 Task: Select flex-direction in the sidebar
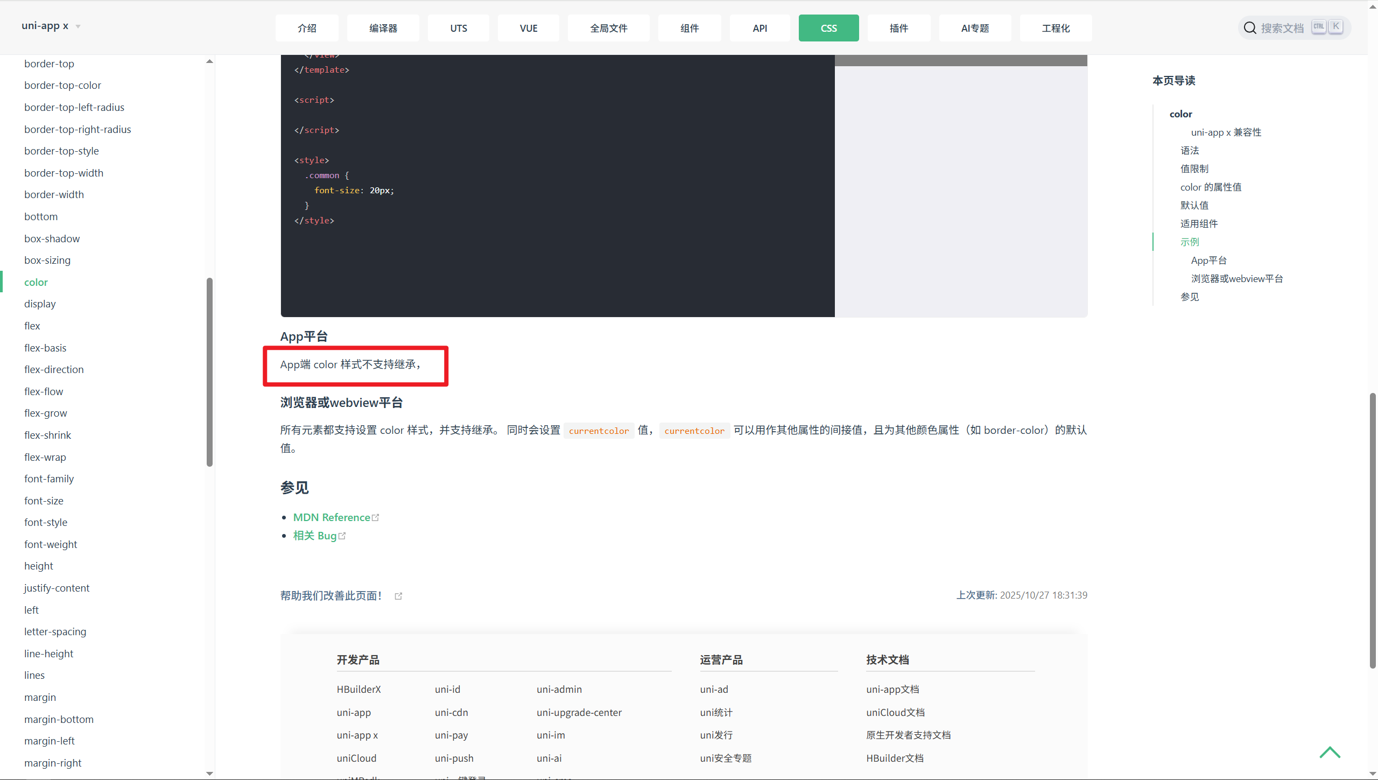(x=54, y=369)
